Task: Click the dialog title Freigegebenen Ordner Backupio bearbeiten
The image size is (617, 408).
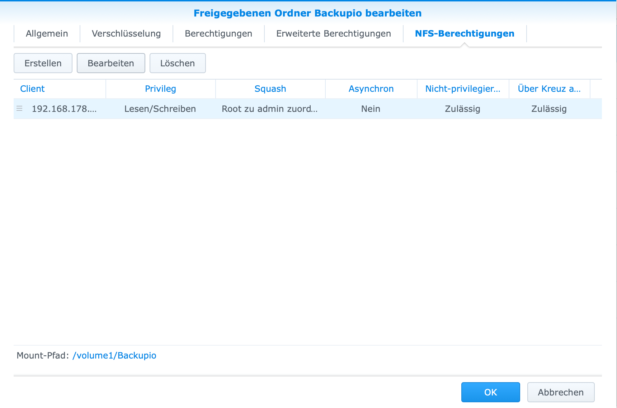Action: (x=308, y=13)
